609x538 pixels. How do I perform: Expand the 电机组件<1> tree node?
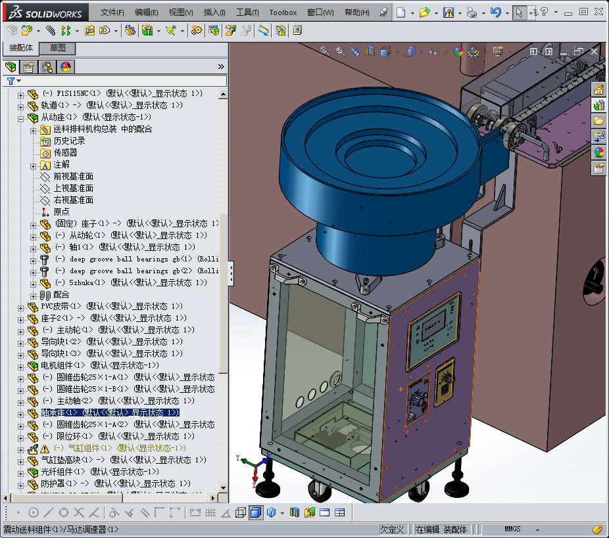(x=20, y=367)
